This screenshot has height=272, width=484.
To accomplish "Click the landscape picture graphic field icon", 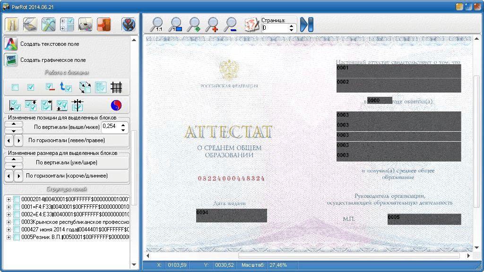I will 11,60.
